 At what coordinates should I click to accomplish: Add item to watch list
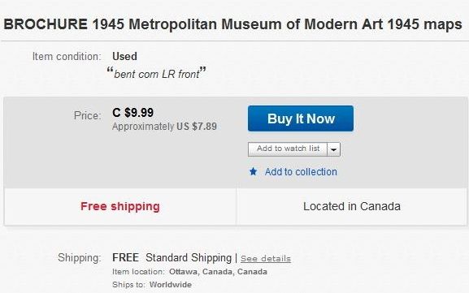click(288, 149)
